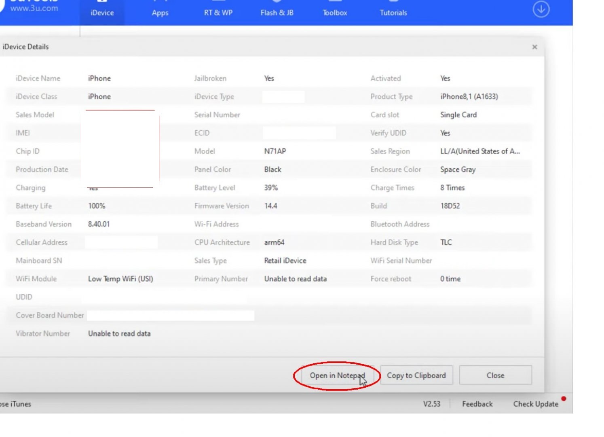Click the Verify UDID label
The height and width of the screenshot is (437, 604).
(388, 133)
